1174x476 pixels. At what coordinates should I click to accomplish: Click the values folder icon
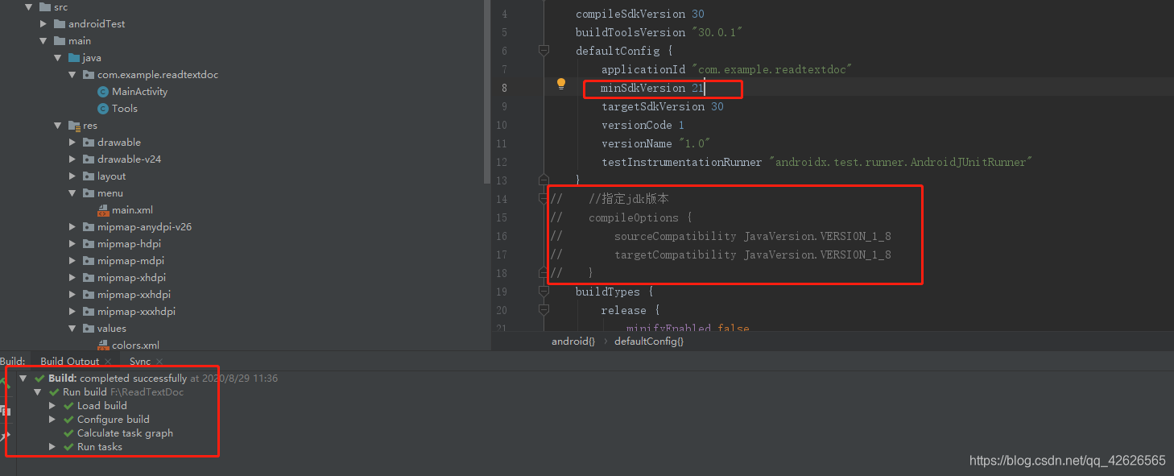pyautogui.click(x=89, y=329)
